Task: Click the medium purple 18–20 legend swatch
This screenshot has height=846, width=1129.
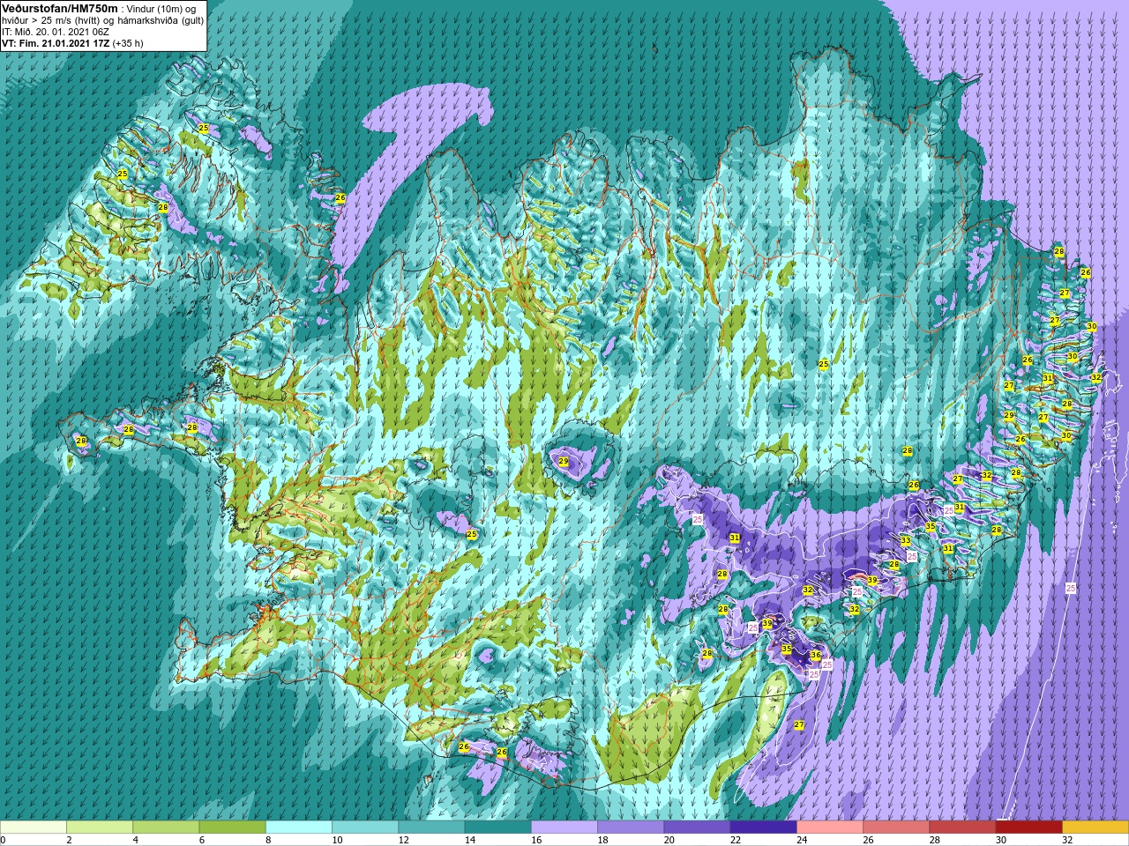Action: (x=631, y=827)
